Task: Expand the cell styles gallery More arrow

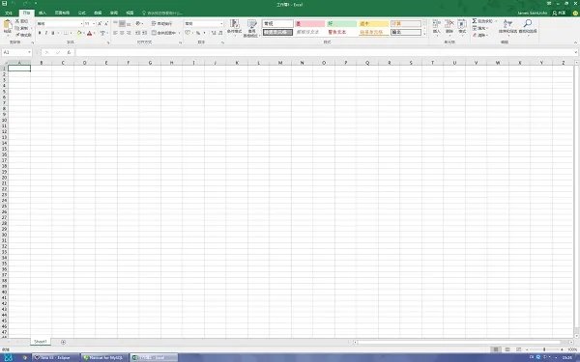Action: point(424,34)
